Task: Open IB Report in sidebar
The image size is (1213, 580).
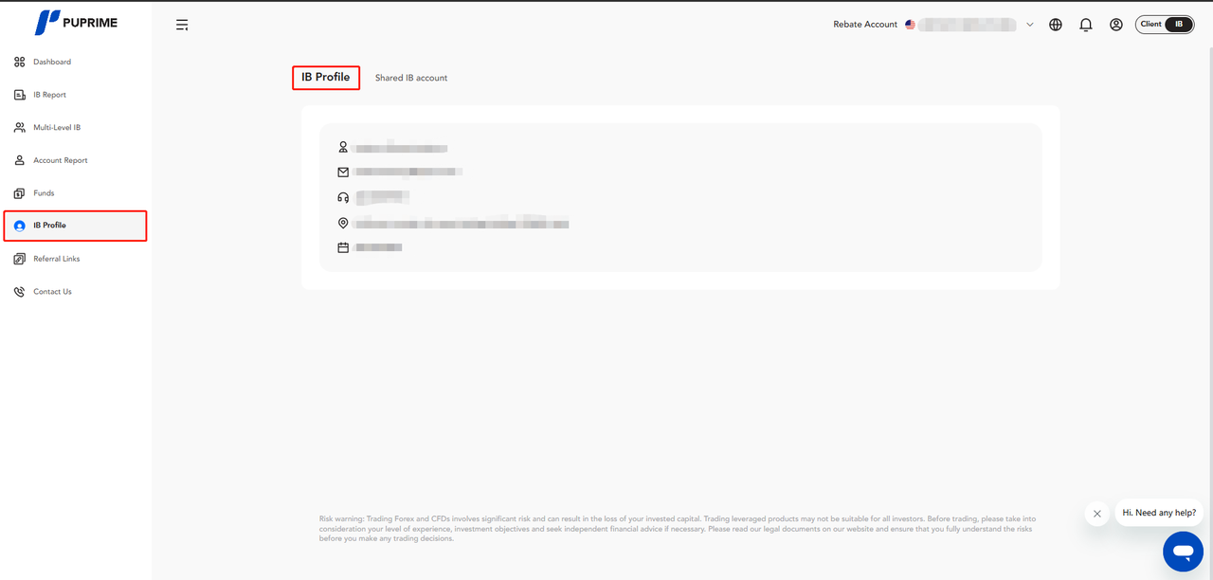Action: 49,95
